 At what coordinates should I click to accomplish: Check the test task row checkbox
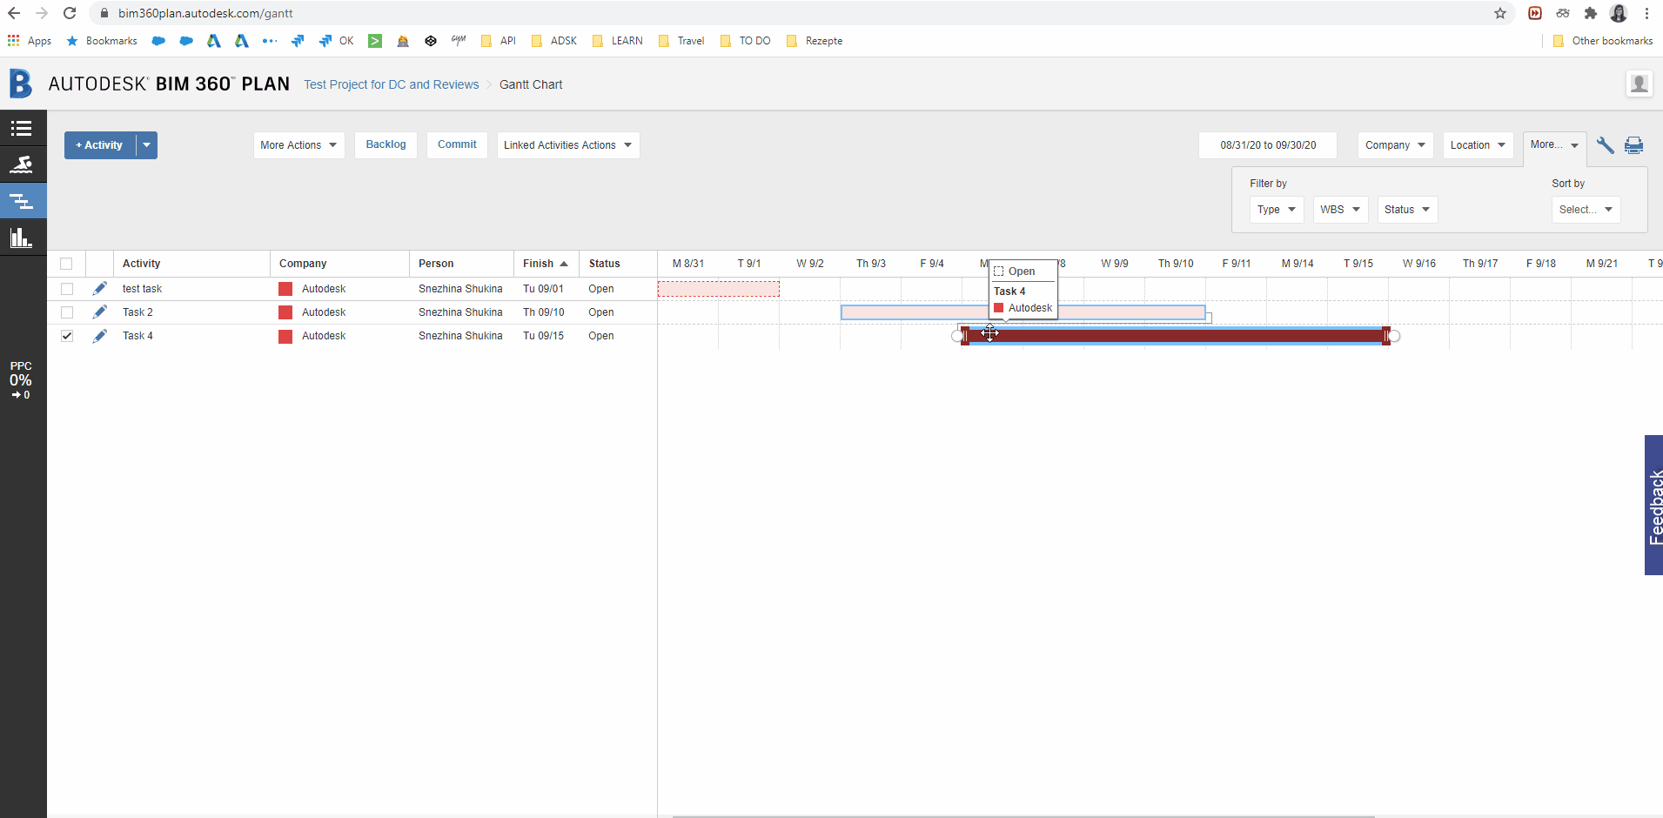point(67,289)
